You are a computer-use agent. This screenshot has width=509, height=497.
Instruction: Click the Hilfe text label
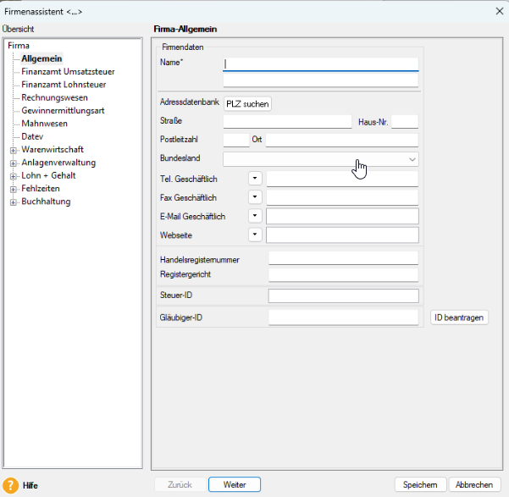pyautogui.click(x=30, y=486)
